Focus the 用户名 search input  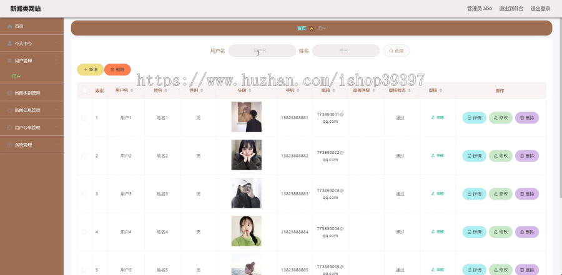262,51
